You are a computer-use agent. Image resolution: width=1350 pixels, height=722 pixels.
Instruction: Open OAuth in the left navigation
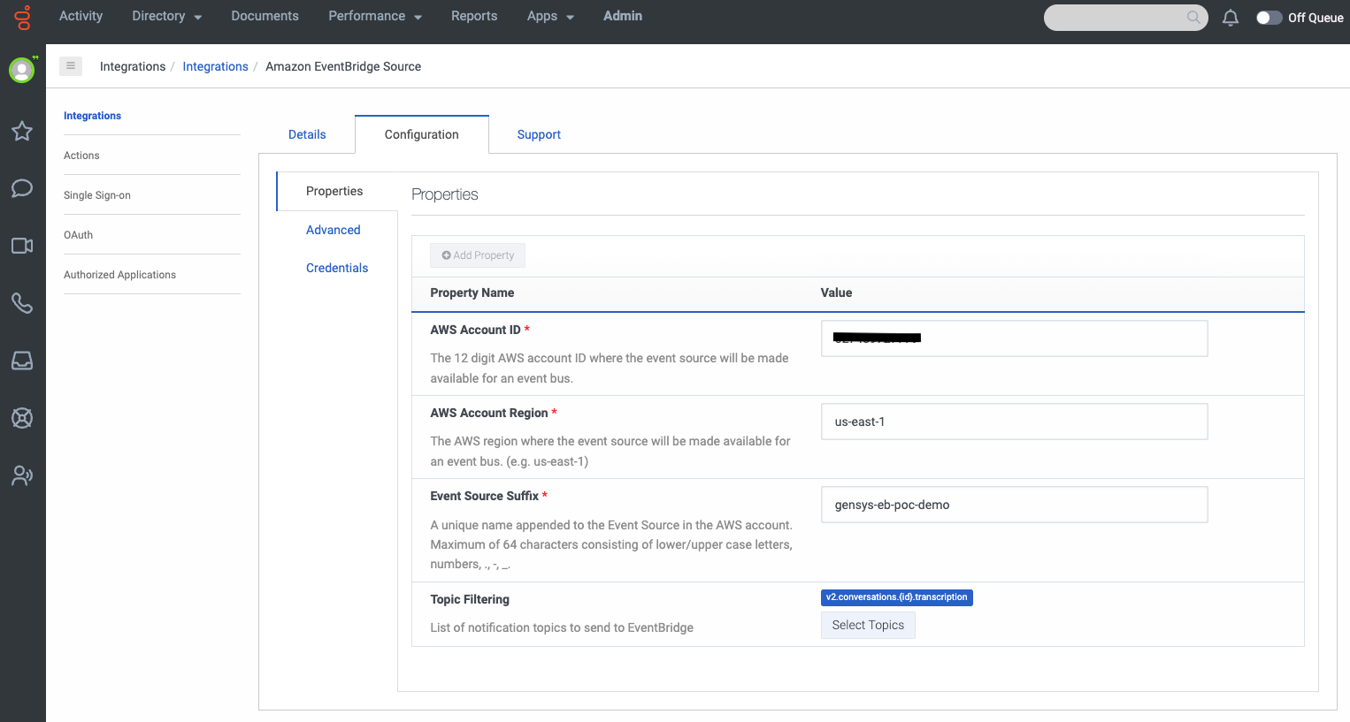[x=78, y=235]
